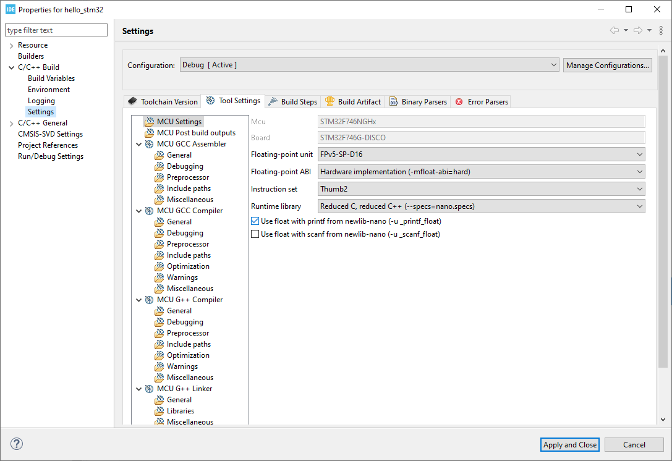Switch to the Error Parsers tab
This screenshot has height=461, width=672.
[482, 101]
